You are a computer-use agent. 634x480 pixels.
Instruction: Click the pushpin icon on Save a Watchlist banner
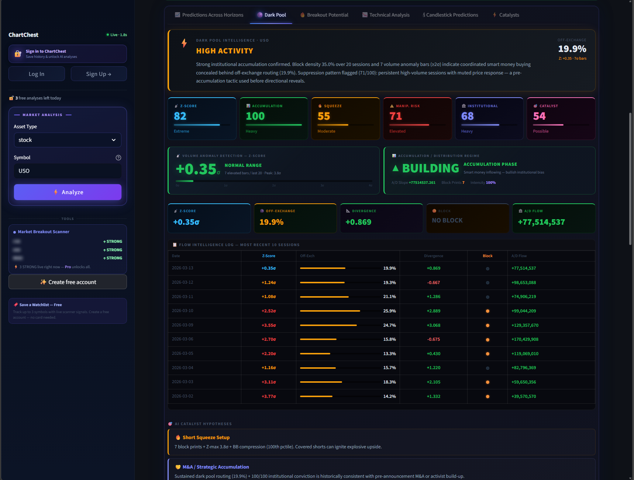15,304
